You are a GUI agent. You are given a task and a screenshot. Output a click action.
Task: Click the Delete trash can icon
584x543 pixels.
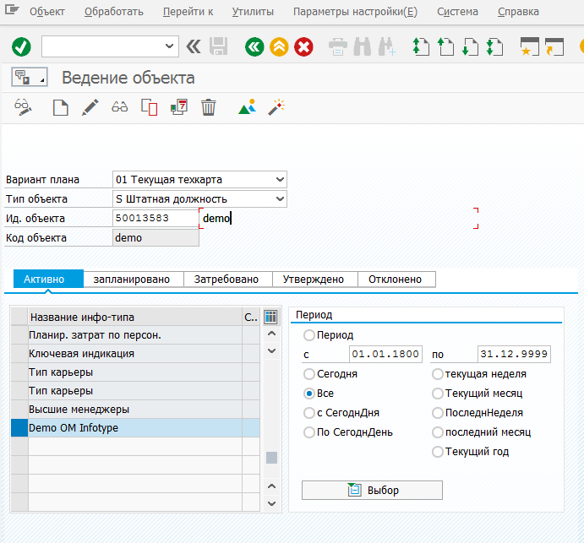click(208, 107)
